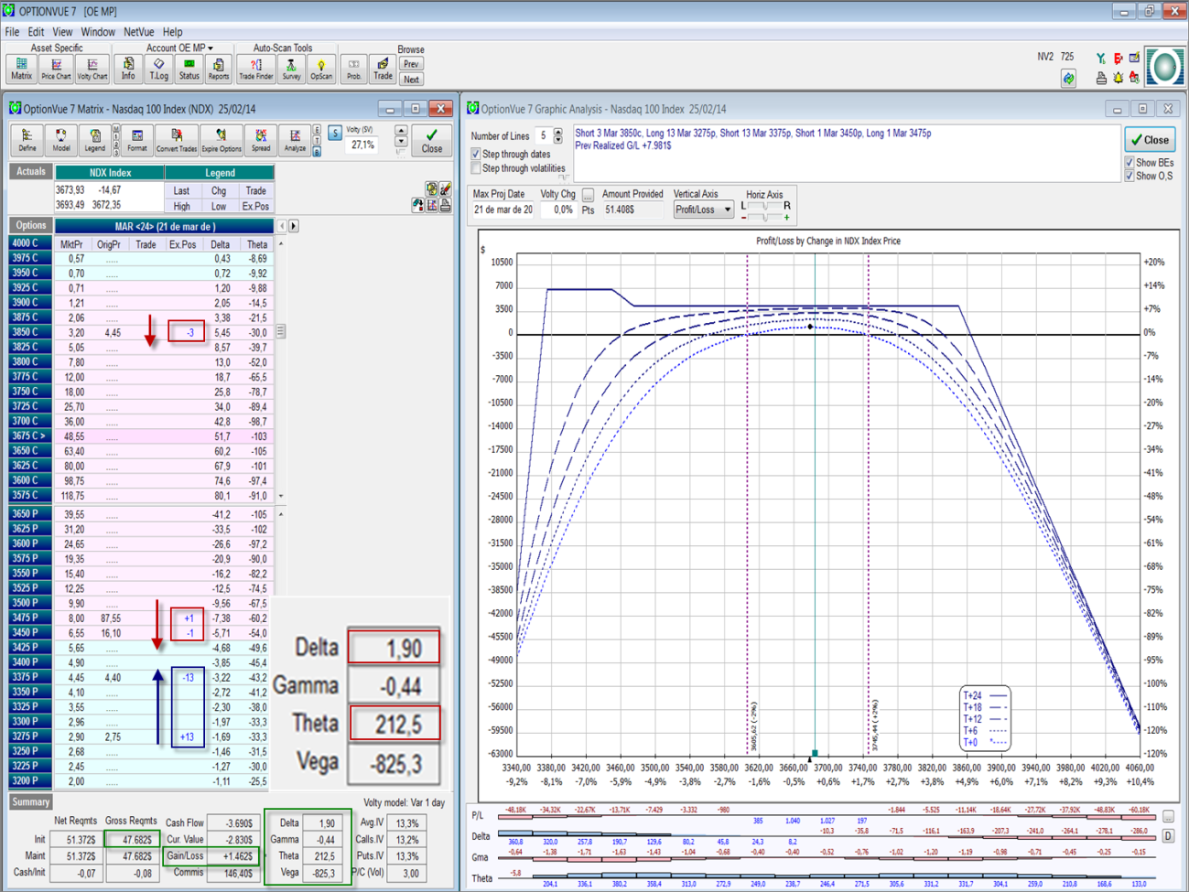
Task: Click the Summary section label
Action: (x=30, y=801)
